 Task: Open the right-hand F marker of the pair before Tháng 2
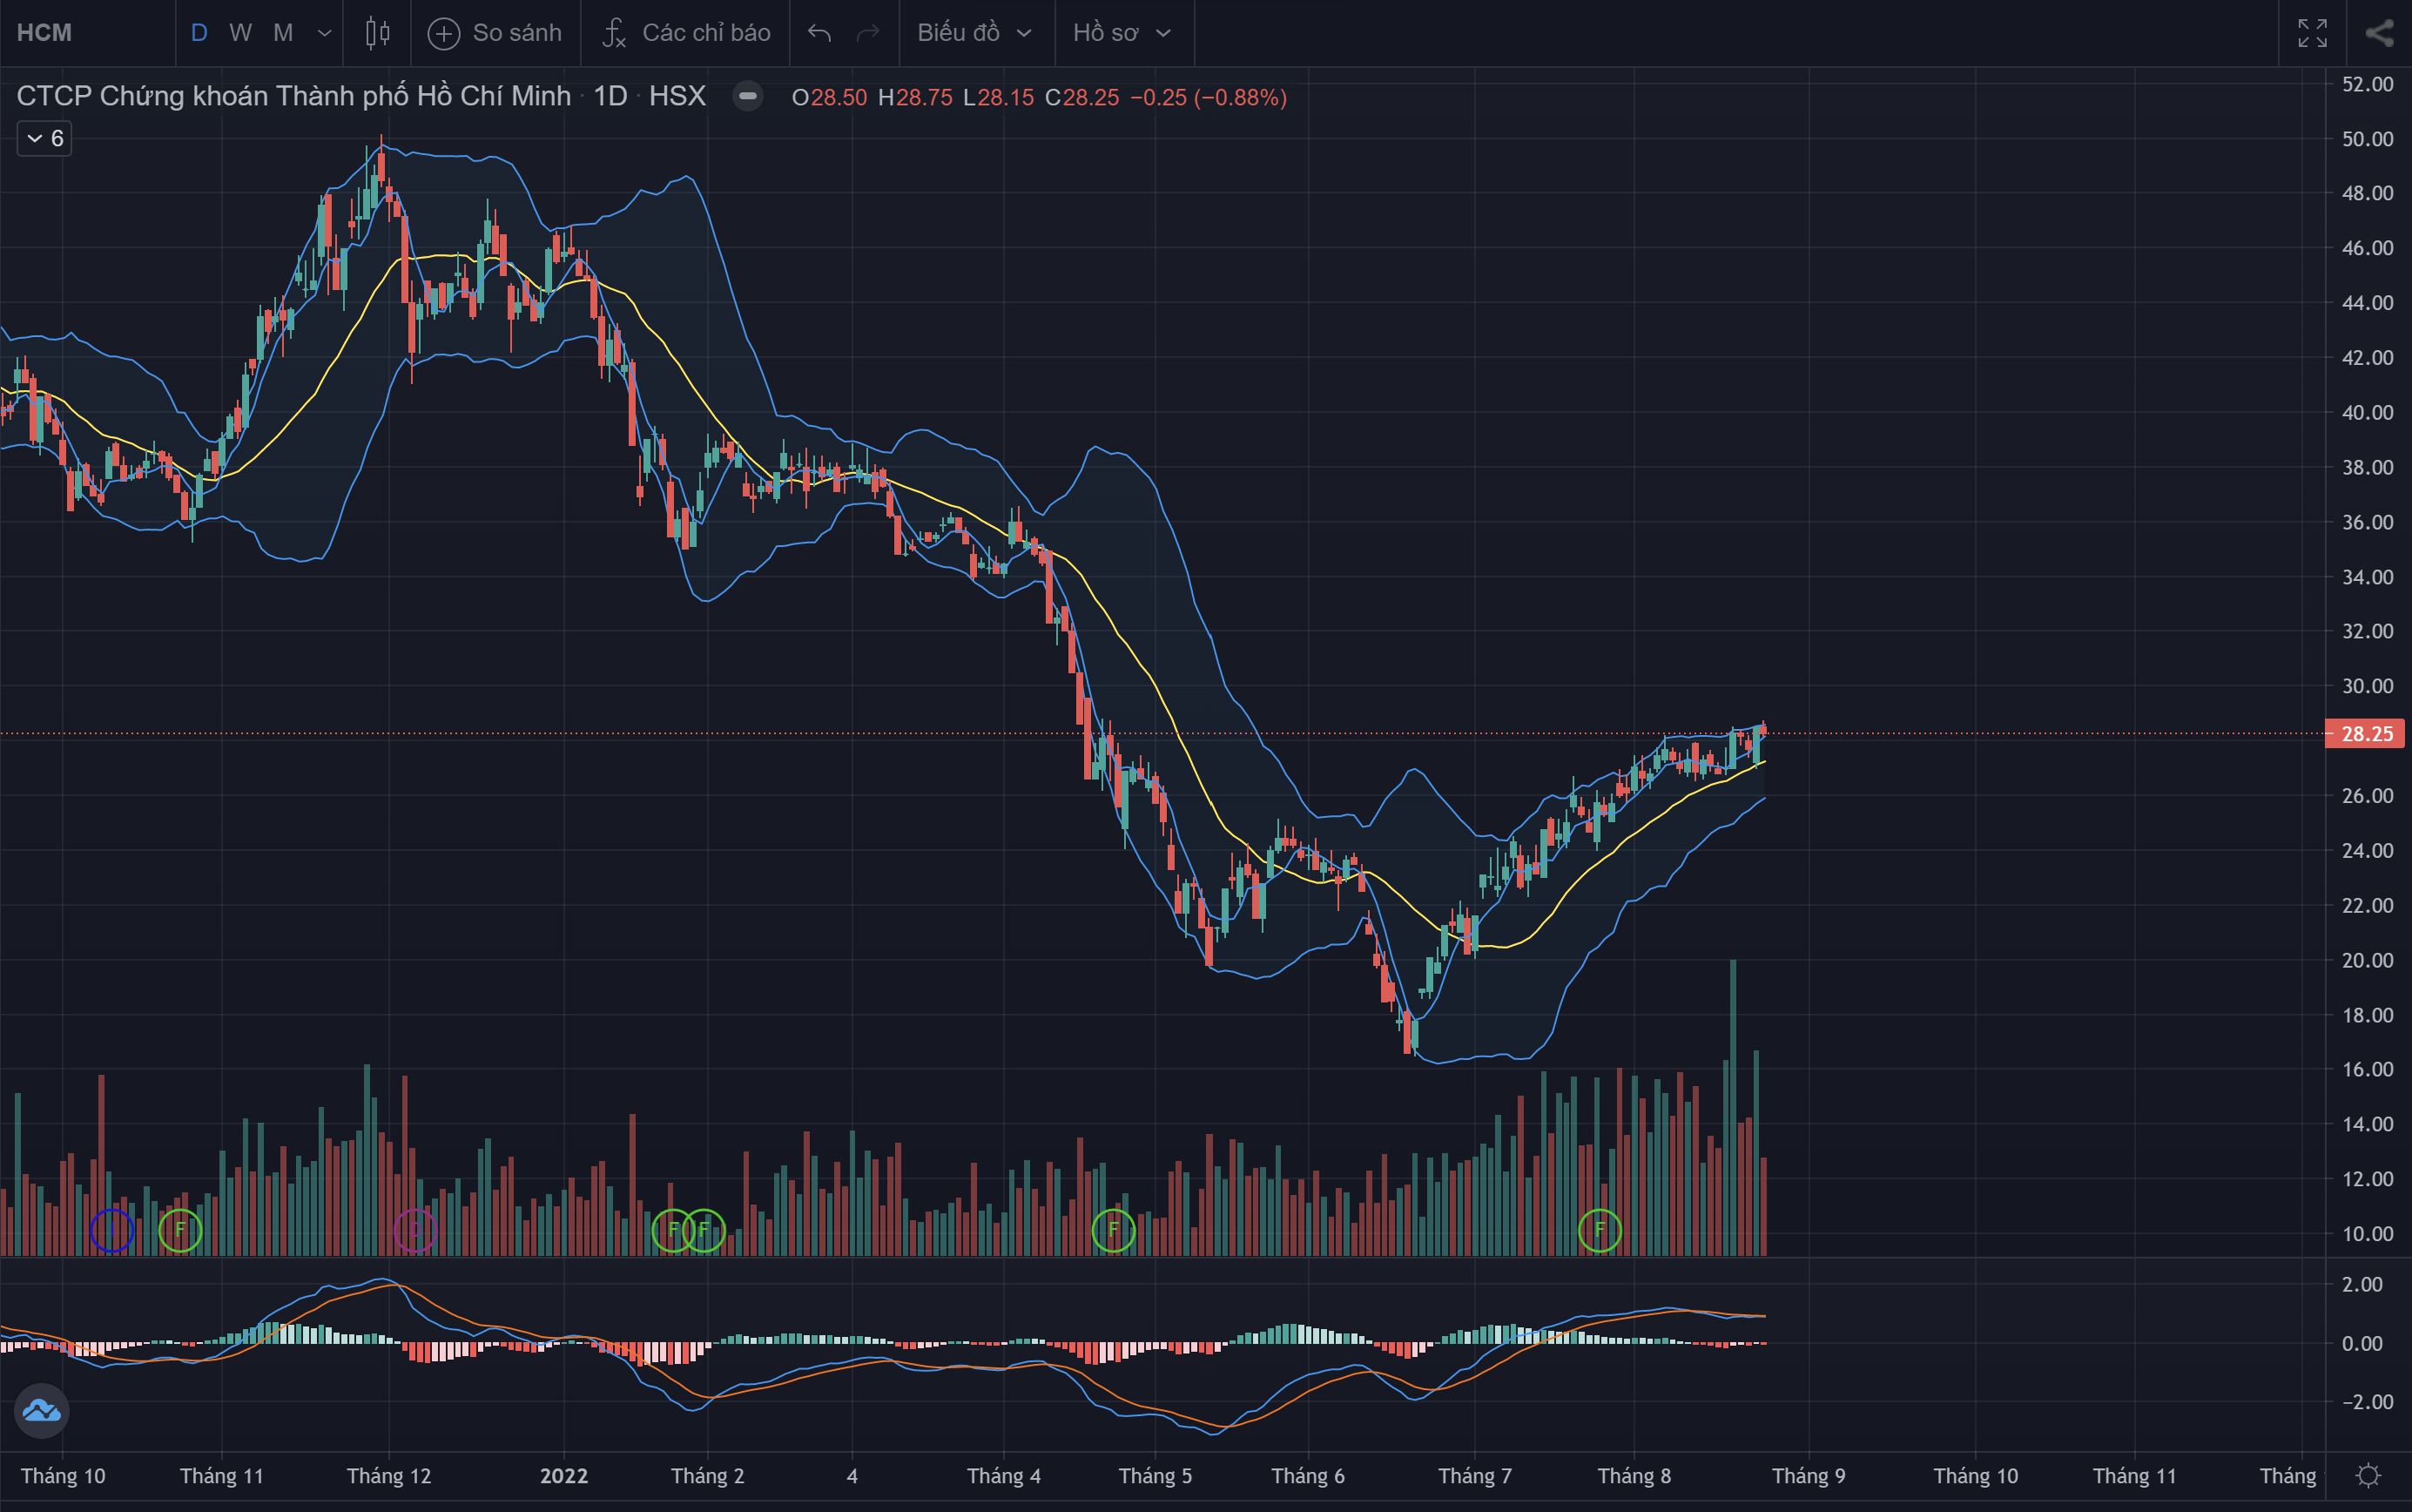pos(704,1230)
